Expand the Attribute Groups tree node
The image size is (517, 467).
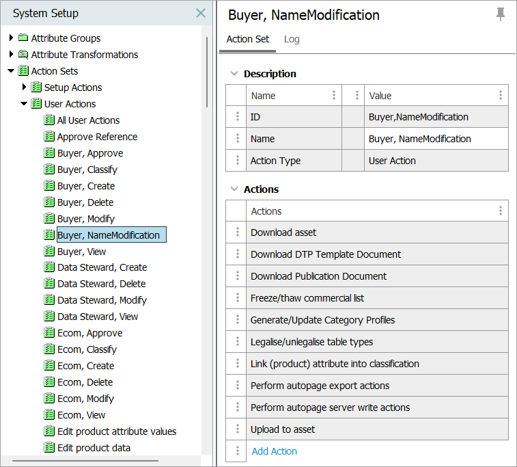pos(11,38)
